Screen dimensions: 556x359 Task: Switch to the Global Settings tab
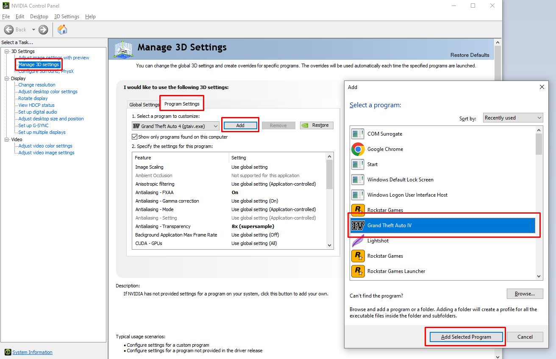145,105
